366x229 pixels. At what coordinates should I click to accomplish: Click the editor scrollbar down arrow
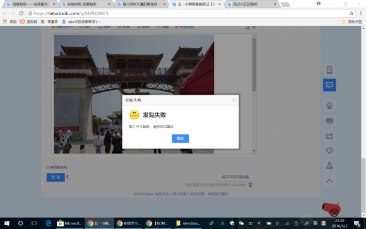click(254, 151)
